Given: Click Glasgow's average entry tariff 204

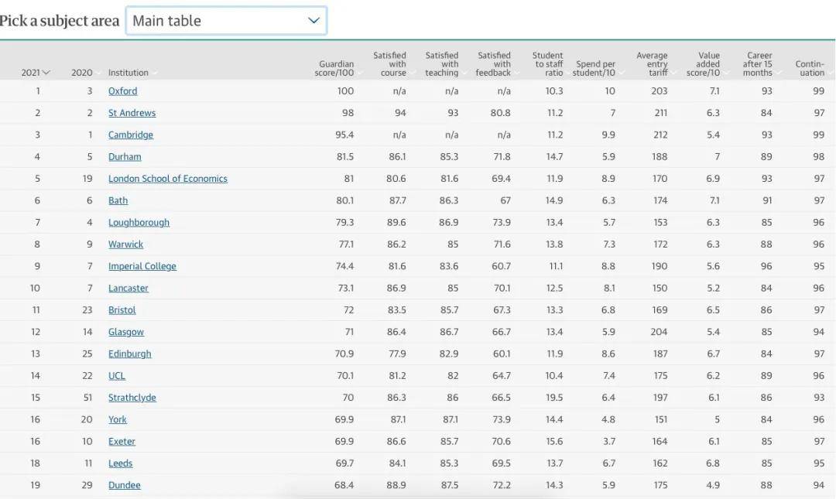Looking at the screenshot, I should coord(659,332).
